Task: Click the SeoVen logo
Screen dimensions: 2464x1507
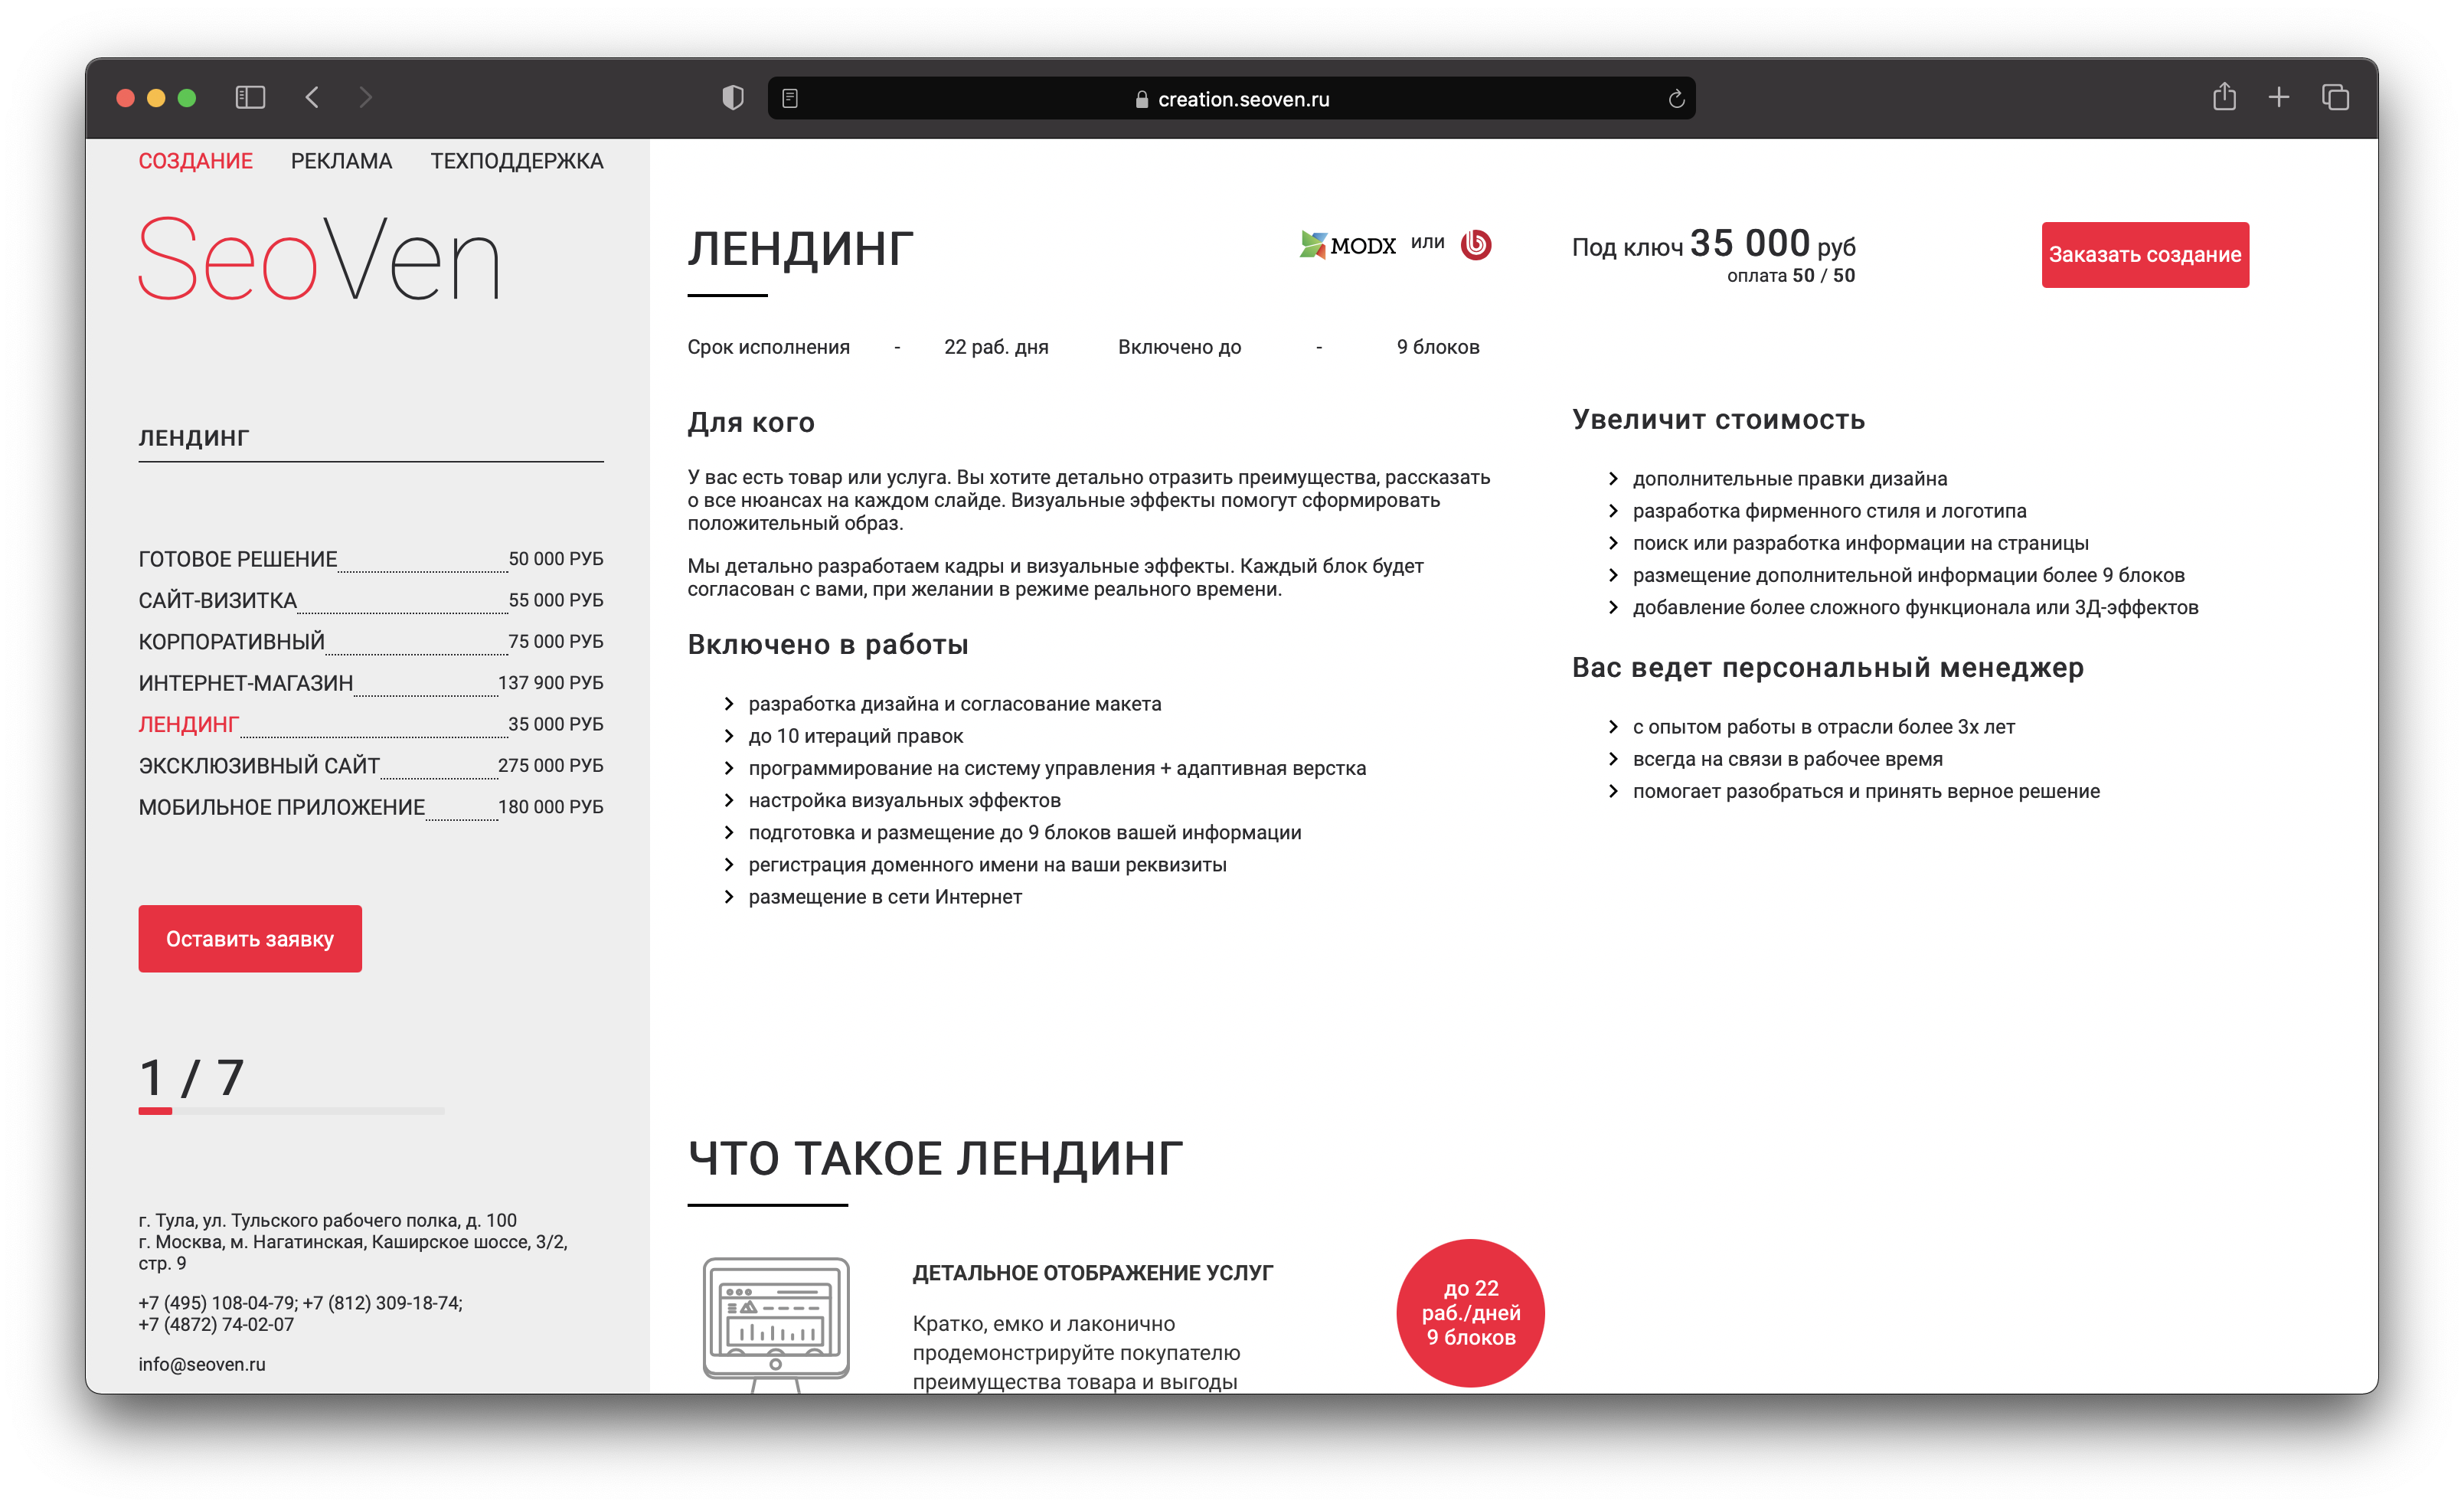Action: [319, 259]
